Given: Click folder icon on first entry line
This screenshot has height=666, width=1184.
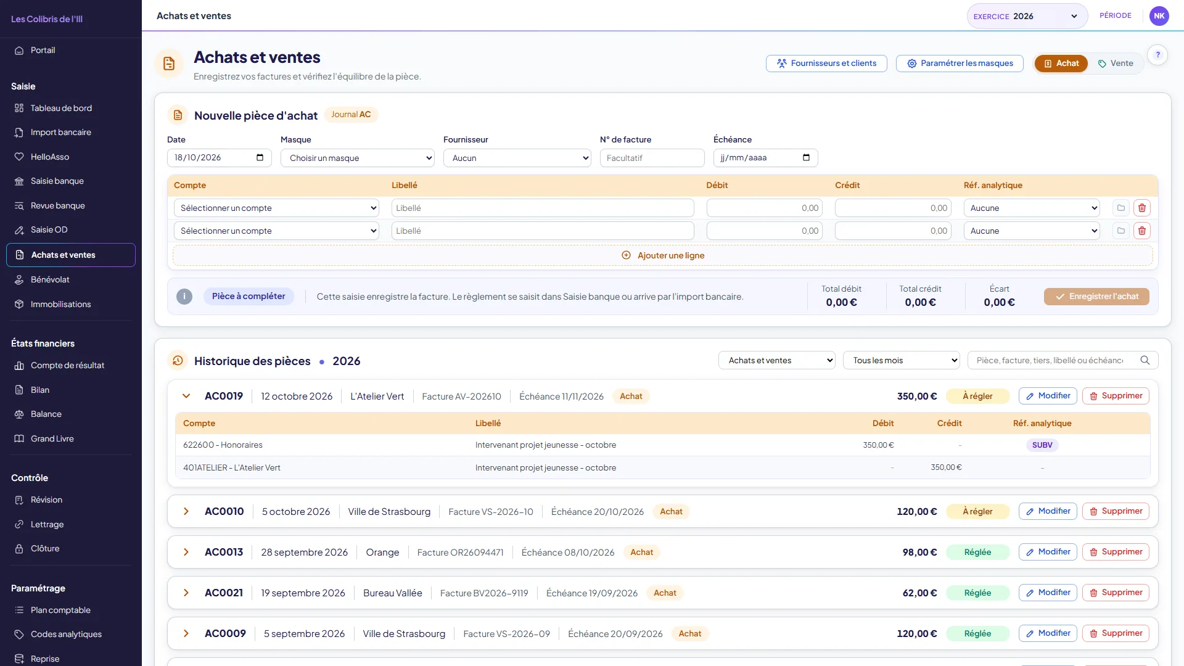Looking at the screenshot, I should coord(1121,208).
